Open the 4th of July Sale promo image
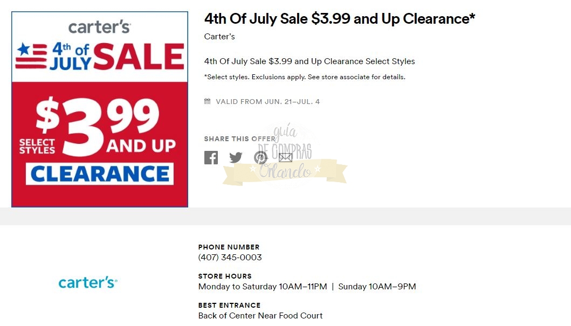This screenshot has height=326, width=571. [x=100, y=109]
